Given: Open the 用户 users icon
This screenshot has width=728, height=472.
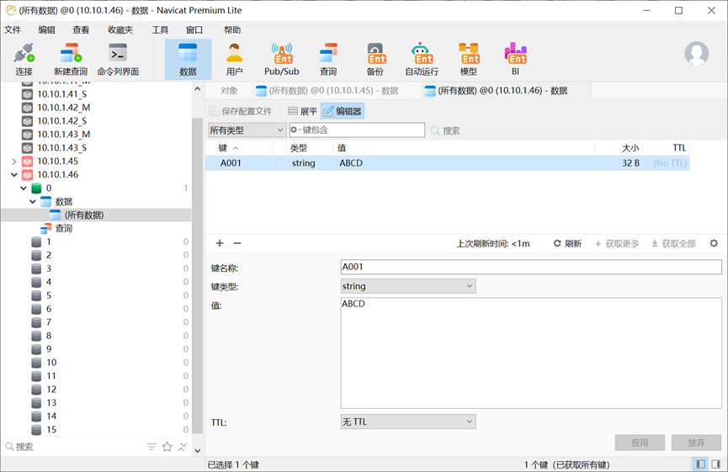Looking at the screenshot, I should [x=234, y=59].
